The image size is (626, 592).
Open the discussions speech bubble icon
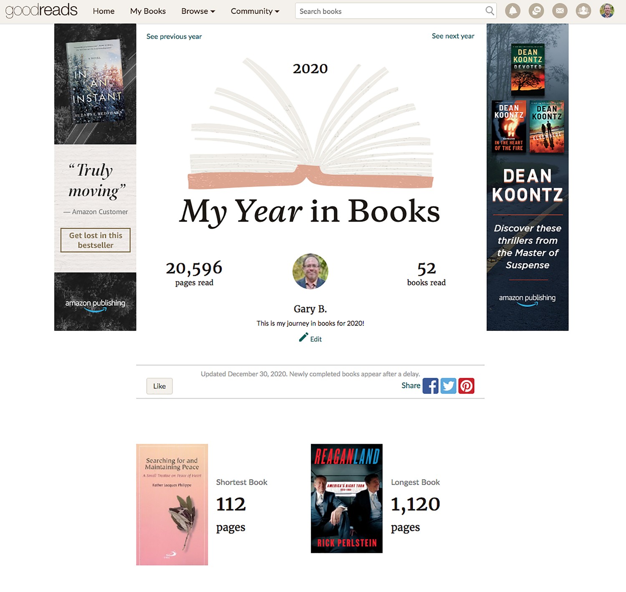coord(536,11)
